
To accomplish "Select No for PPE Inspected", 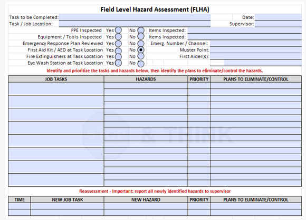I will [141, 31].
